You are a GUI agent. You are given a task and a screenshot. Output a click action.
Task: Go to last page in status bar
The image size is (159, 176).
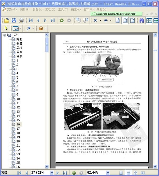(65, 173)
